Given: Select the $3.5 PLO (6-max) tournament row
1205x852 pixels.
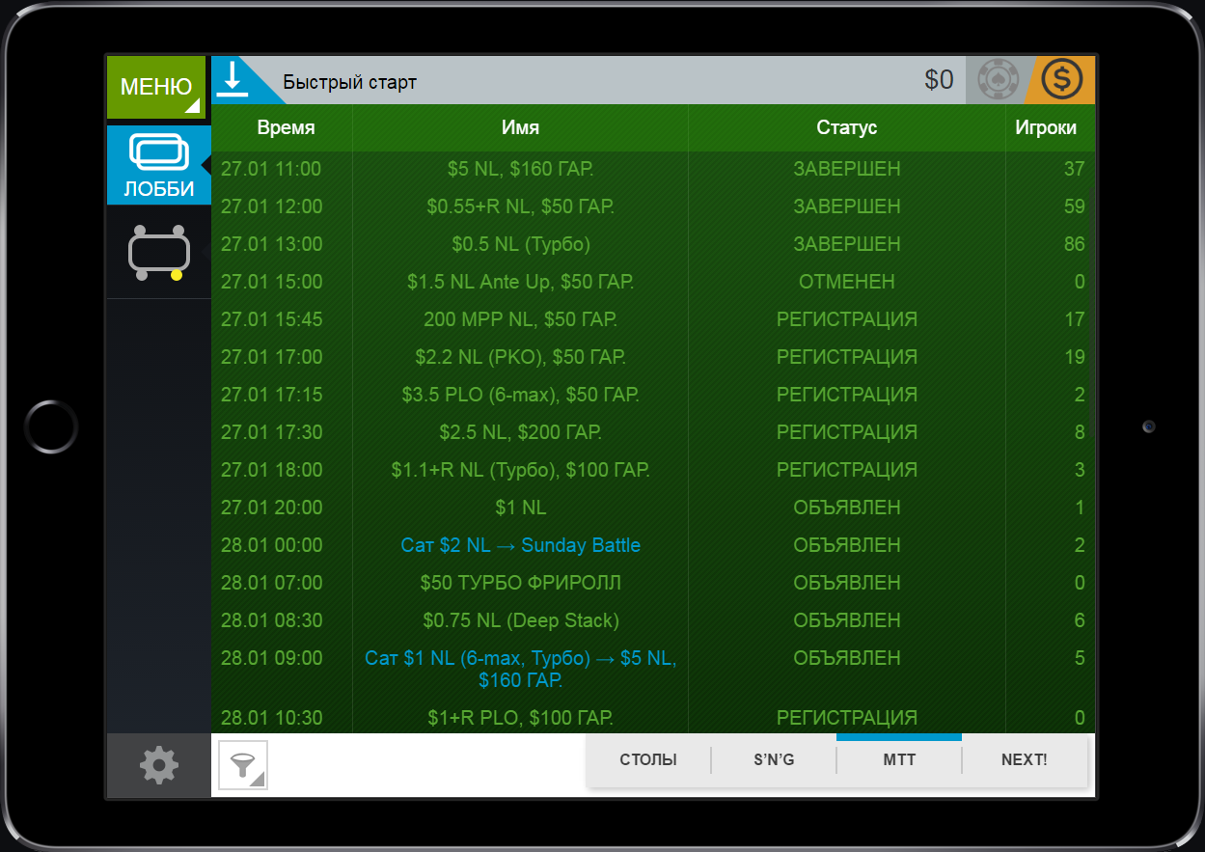Looking at the screenshot, I should 520,395.
